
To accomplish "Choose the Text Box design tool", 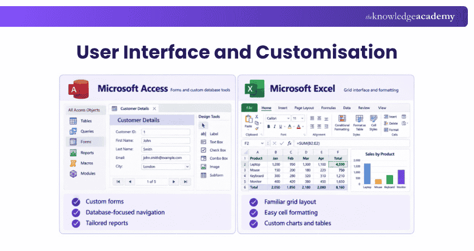I will click(212, 142).
